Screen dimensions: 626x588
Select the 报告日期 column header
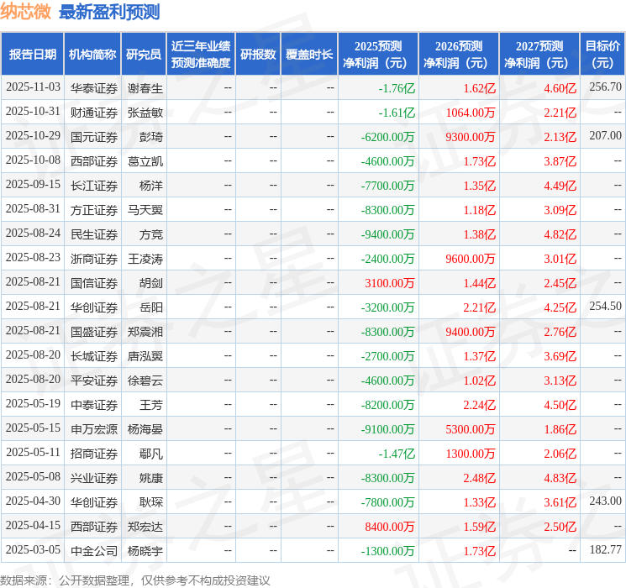click(33, 54)
